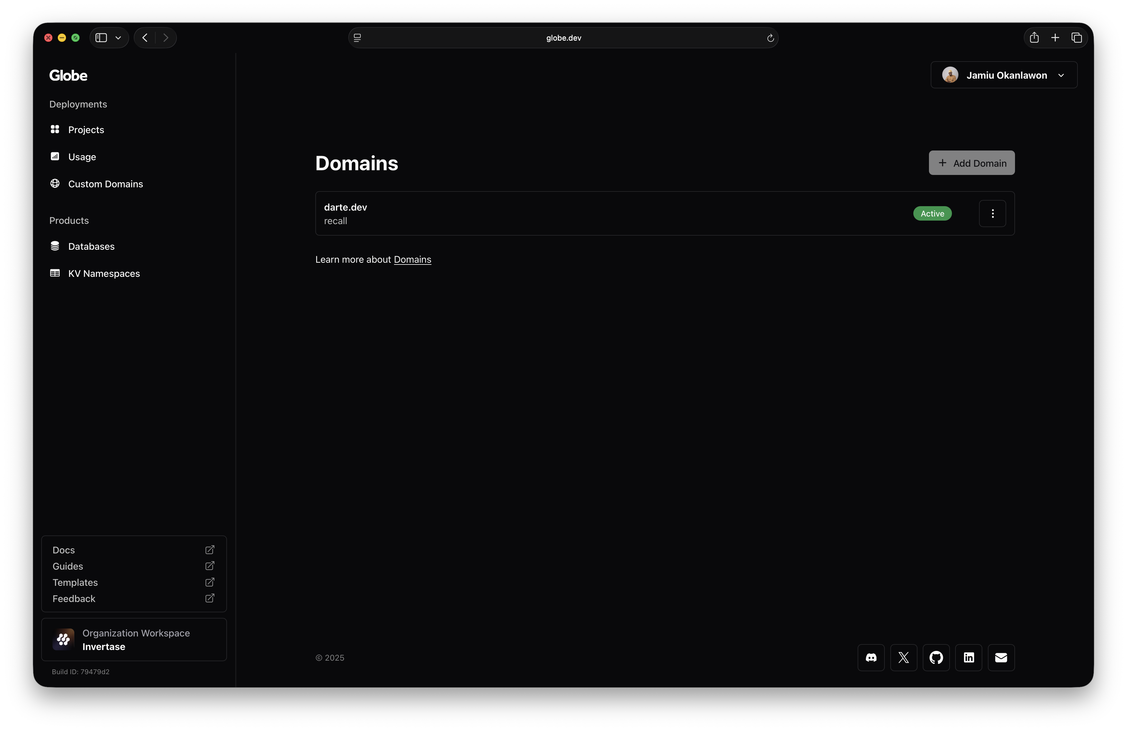Open Databases in the sidebar
This screenshot has width=1127, height=731.
click(x=91, y=247)
